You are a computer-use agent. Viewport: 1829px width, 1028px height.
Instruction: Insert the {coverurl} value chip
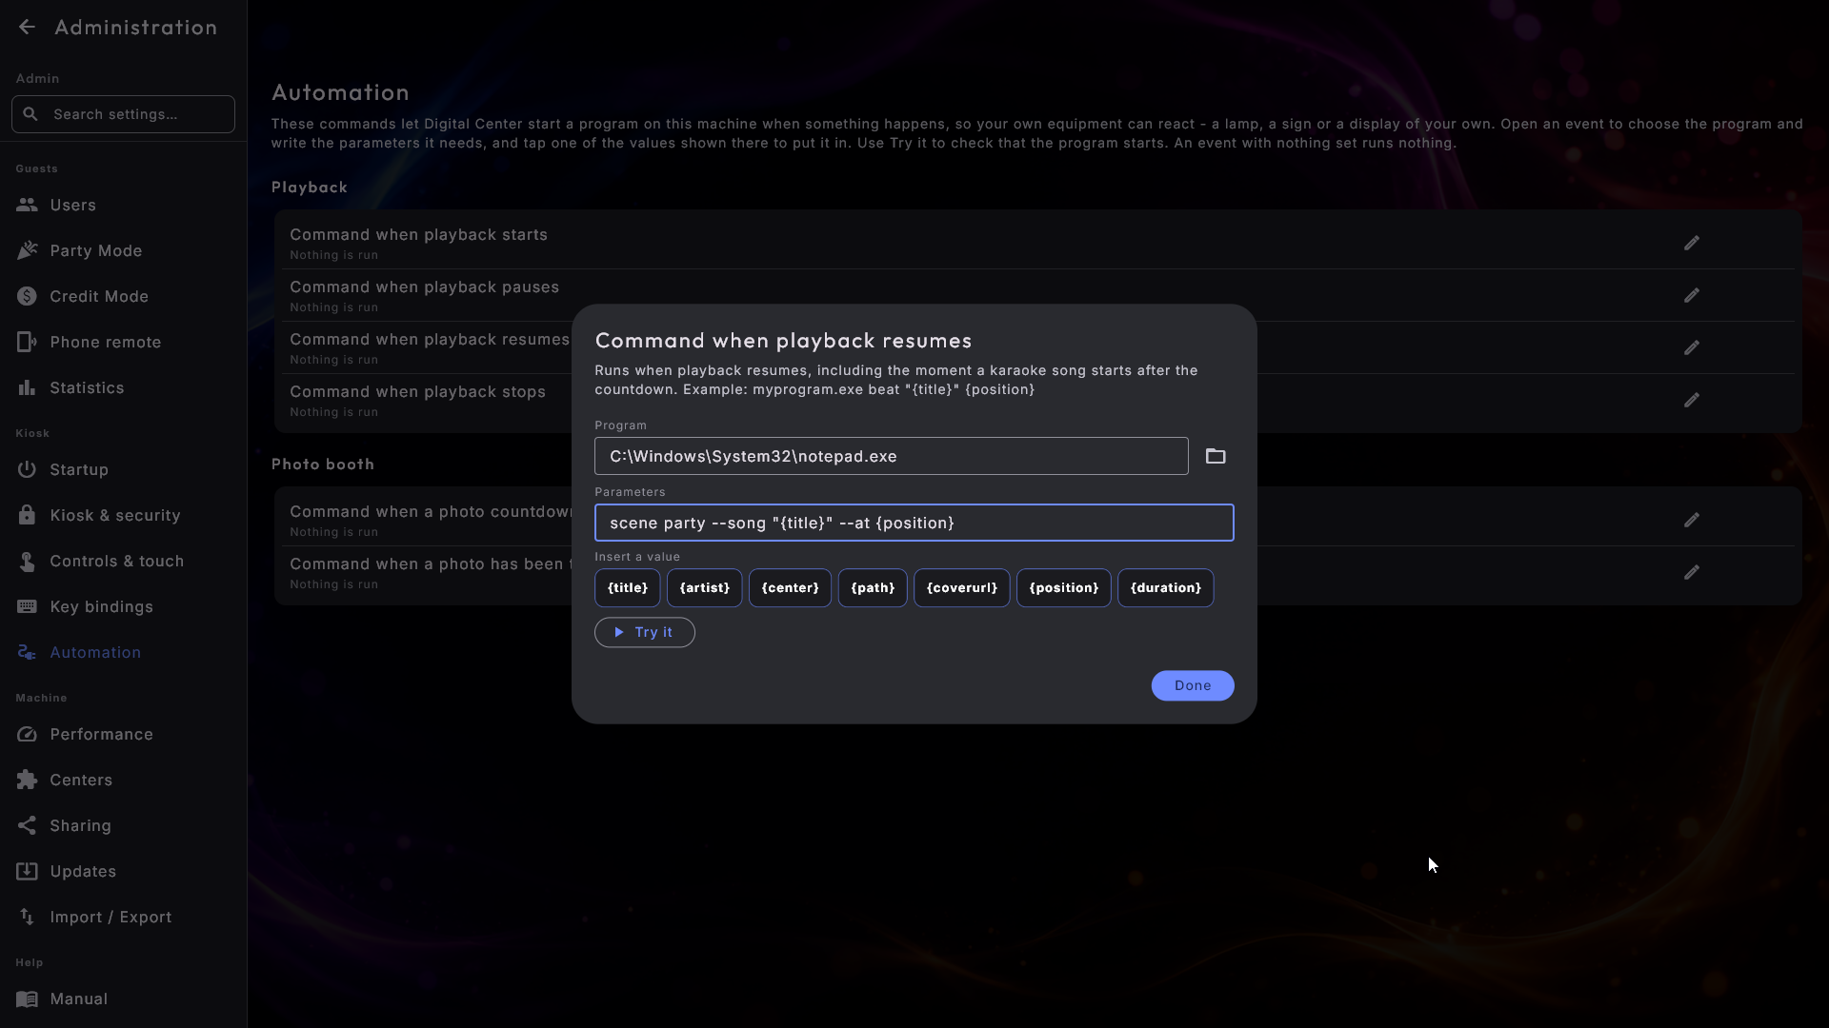coord(962,588)
